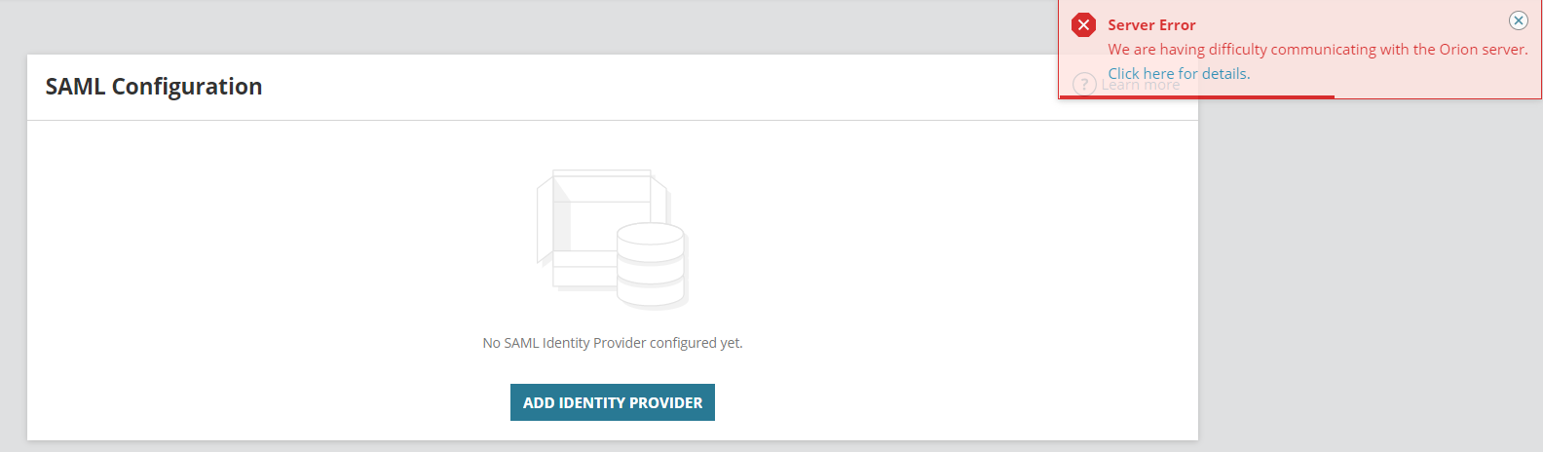Viewport: 1543px width, 452px height.
Task: Select the SAML Configuration heading
Action: pyautogui.click(x=154, y=87)
